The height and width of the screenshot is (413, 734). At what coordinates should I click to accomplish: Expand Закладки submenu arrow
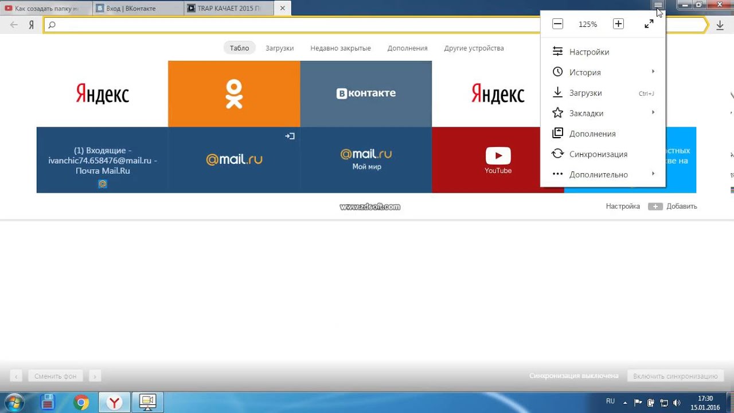click(653, 112)
